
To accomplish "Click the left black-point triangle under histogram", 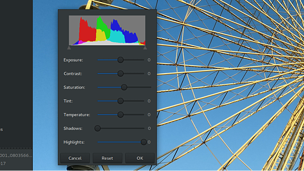I will (69, 48).
